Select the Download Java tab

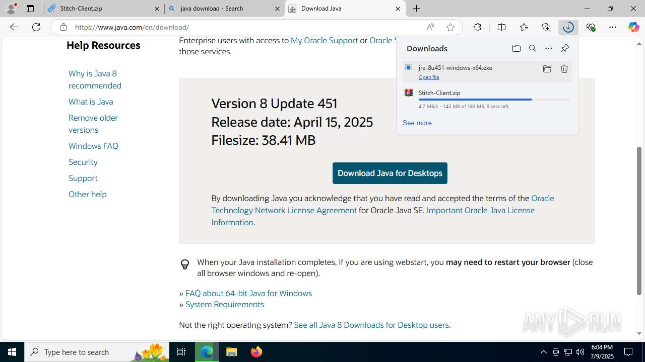coord(345,9)
